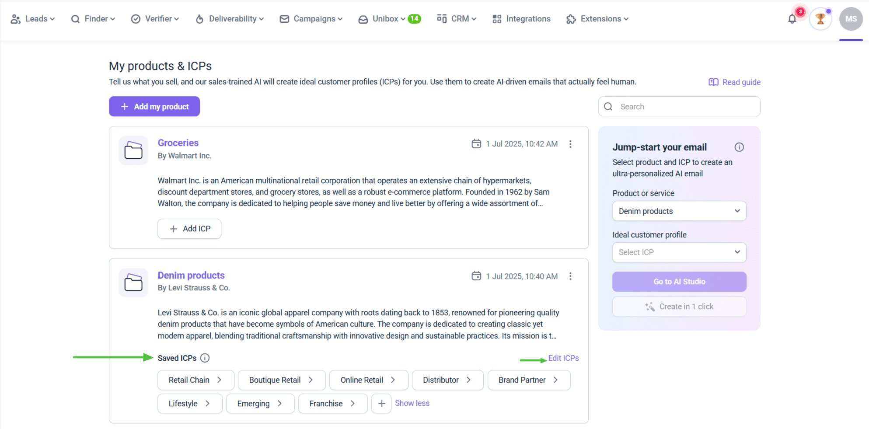
Task: Collapse ICP list with Show less
Action: [412, 403]
